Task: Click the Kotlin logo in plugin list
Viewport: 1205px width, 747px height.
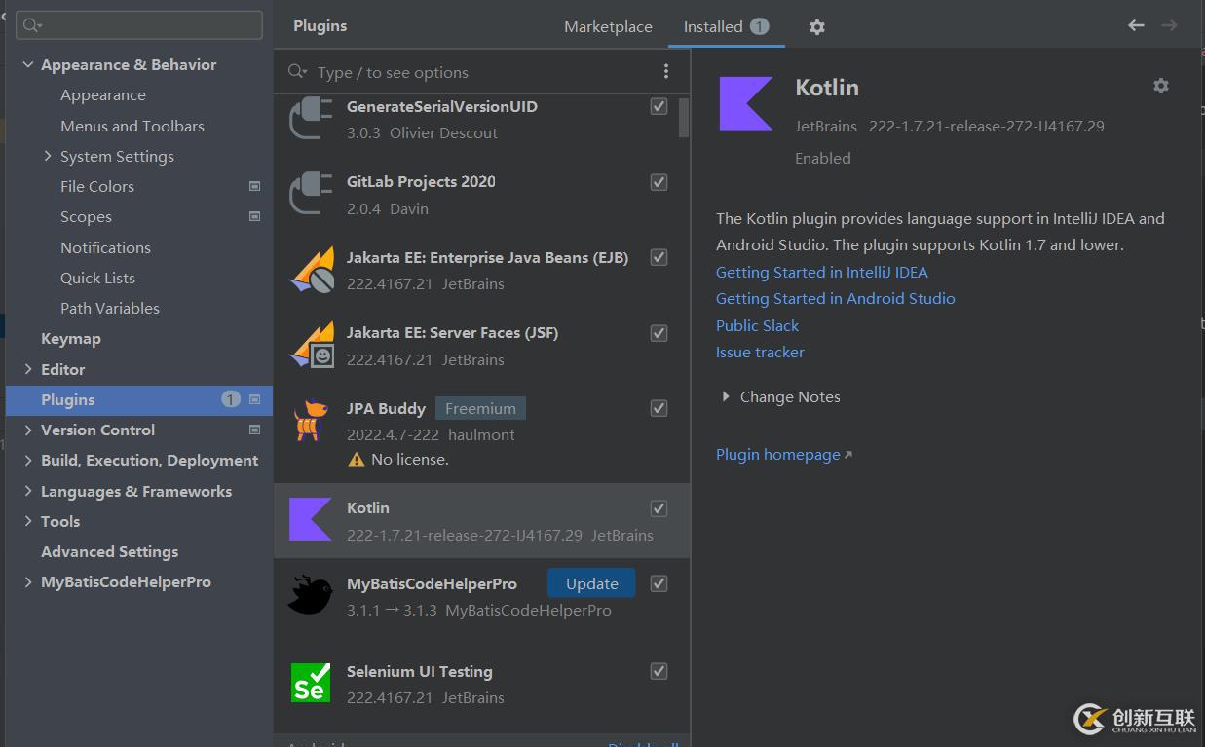Action: (x=311, y=519)
